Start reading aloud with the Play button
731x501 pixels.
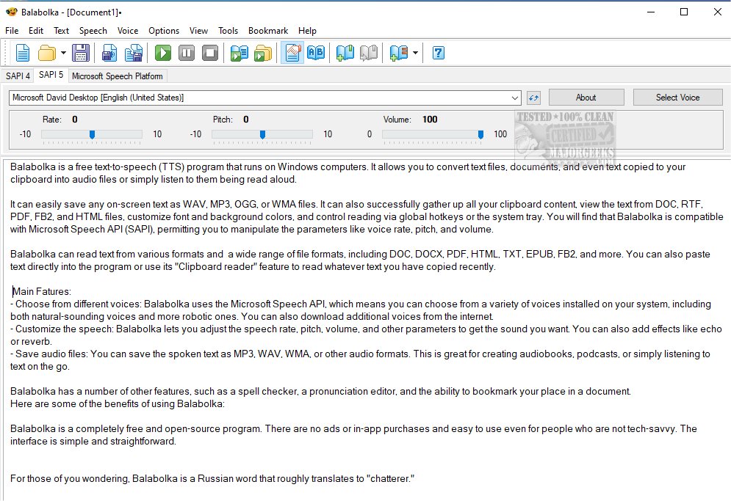(x=163, y=53)
